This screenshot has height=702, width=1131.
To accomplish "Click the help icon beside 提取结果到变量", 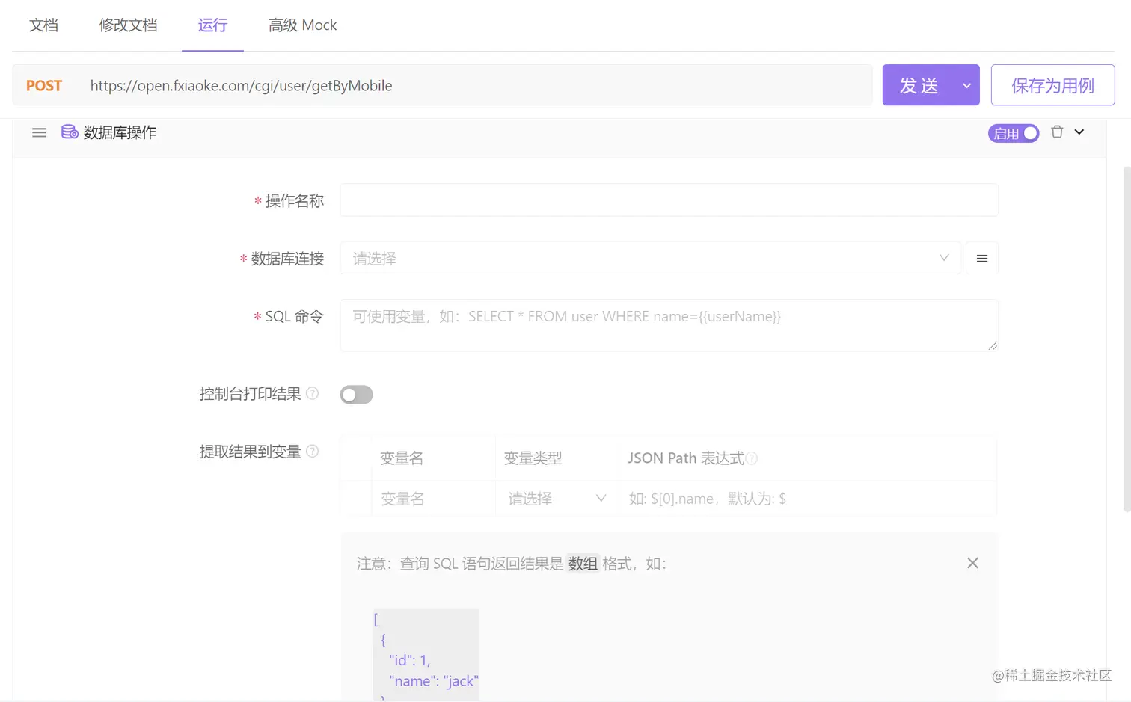I will coord(313,451).
